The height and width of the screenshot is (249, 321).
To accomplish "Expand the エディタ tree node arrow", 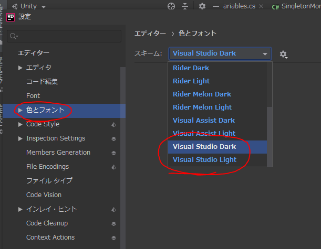I will [x=20, y=68].
